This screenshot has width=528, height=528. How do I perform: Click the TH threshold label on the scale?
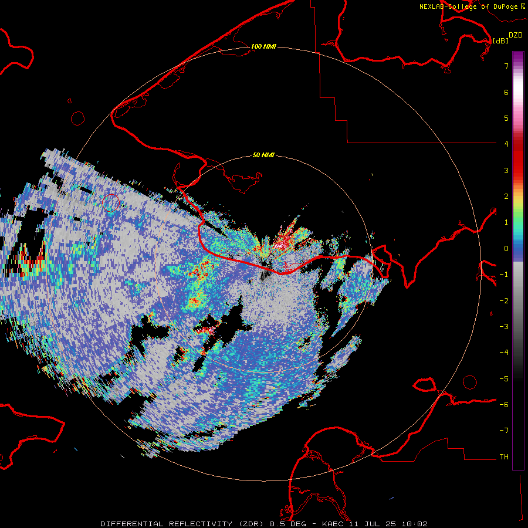tap(504, 457)
